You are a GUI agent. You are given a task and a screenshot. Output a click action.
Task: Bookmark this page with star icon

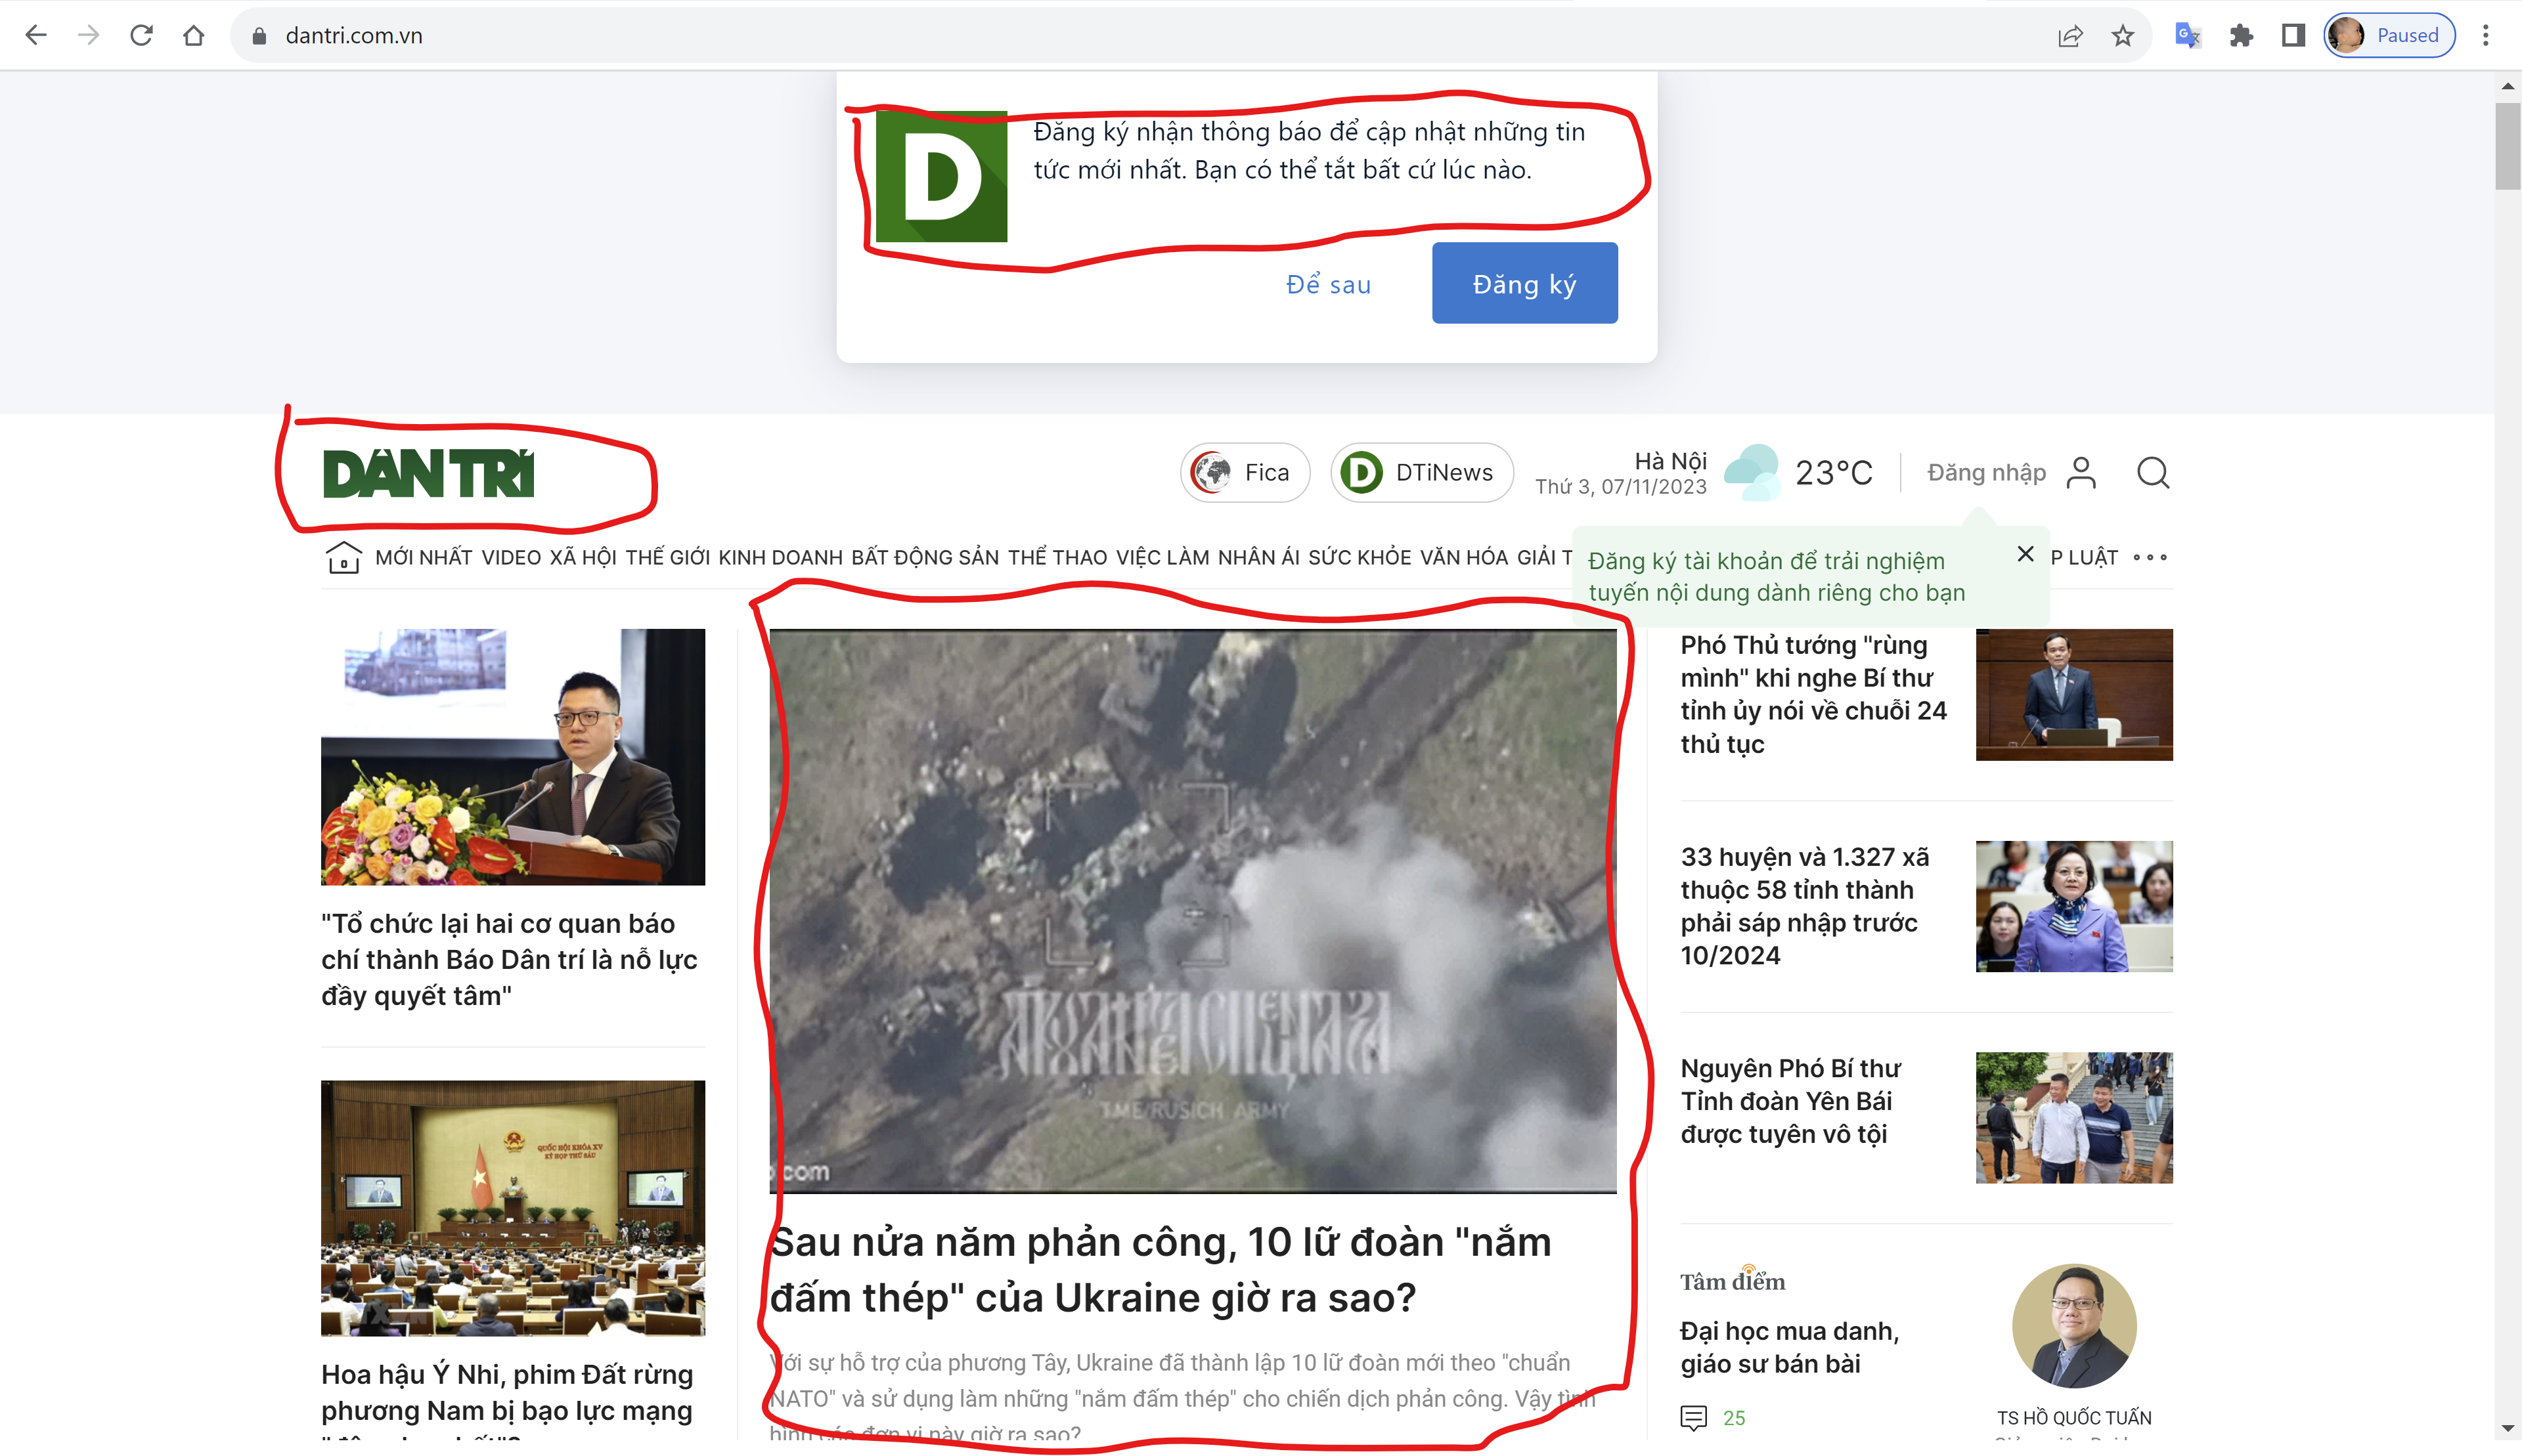2123,36
